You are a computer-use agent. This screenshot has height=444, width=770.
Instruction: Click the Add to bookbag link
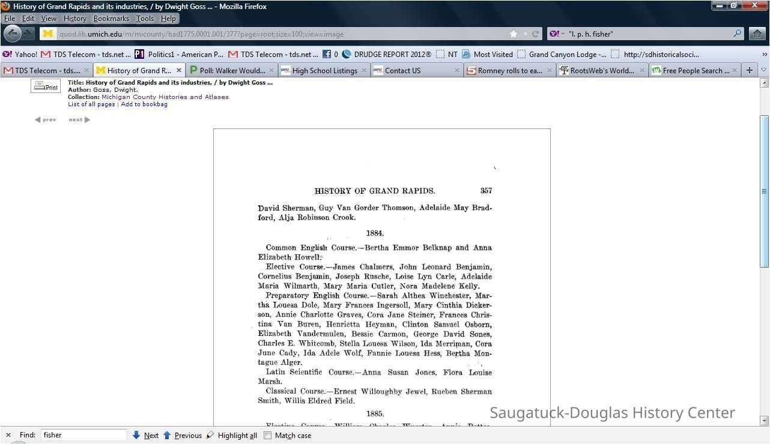click(x=144, y=104)
